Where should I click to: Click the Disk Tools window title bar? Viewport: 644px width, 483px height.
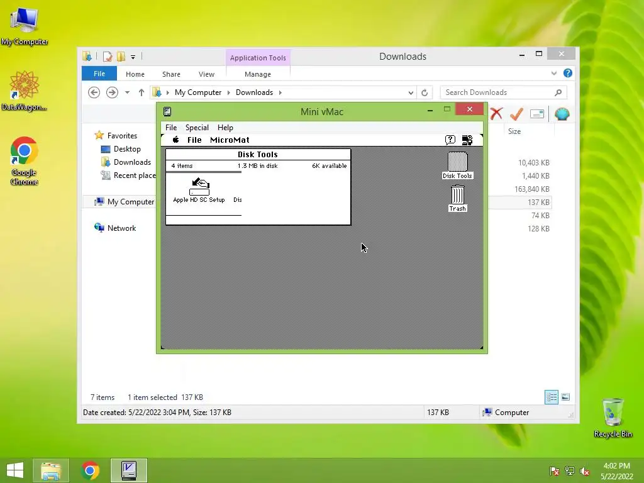(x=258, y=155)
